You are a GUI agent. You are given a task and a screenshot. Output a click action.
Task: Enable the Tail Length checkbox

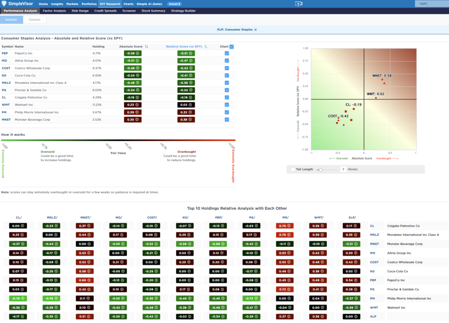pos(293,169)
